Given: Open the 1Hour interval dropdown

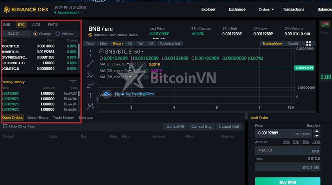Looking at the screenshot, I should coord(117,44).
